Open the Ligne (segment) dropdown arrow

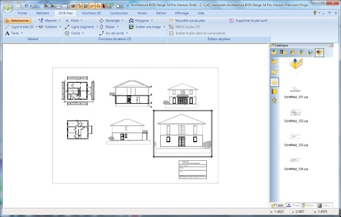[x=97, y=27]
